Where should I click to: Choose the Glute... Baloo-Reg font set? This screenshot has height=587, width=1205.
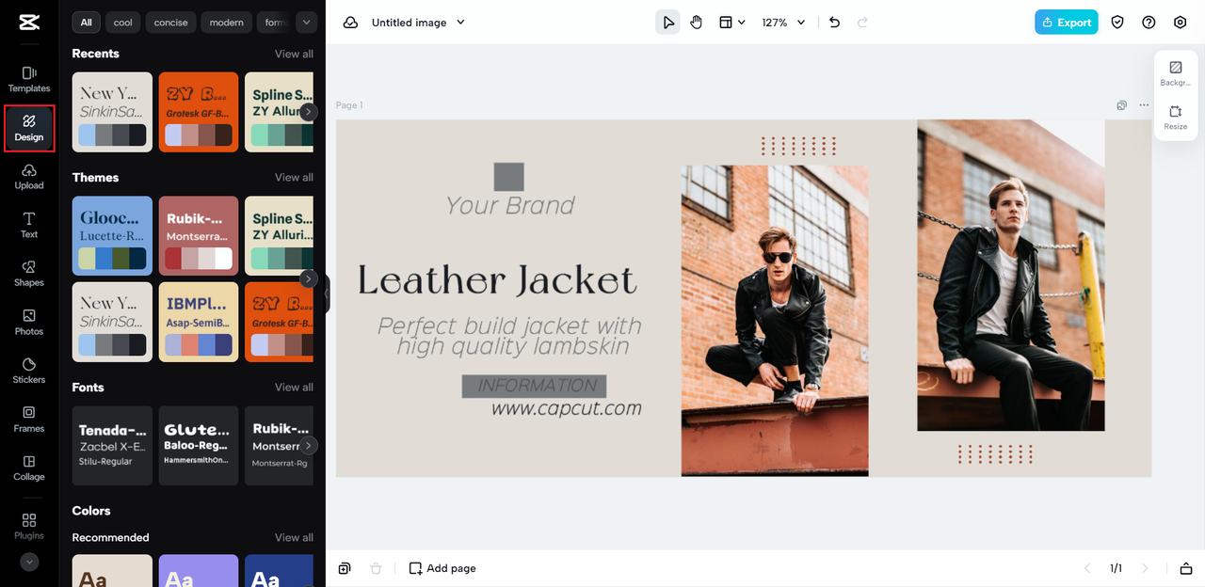coord(199,446)
